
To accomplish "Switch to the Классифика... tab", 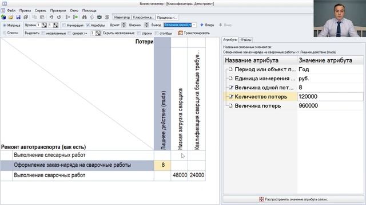I will [x=143, y=18].
